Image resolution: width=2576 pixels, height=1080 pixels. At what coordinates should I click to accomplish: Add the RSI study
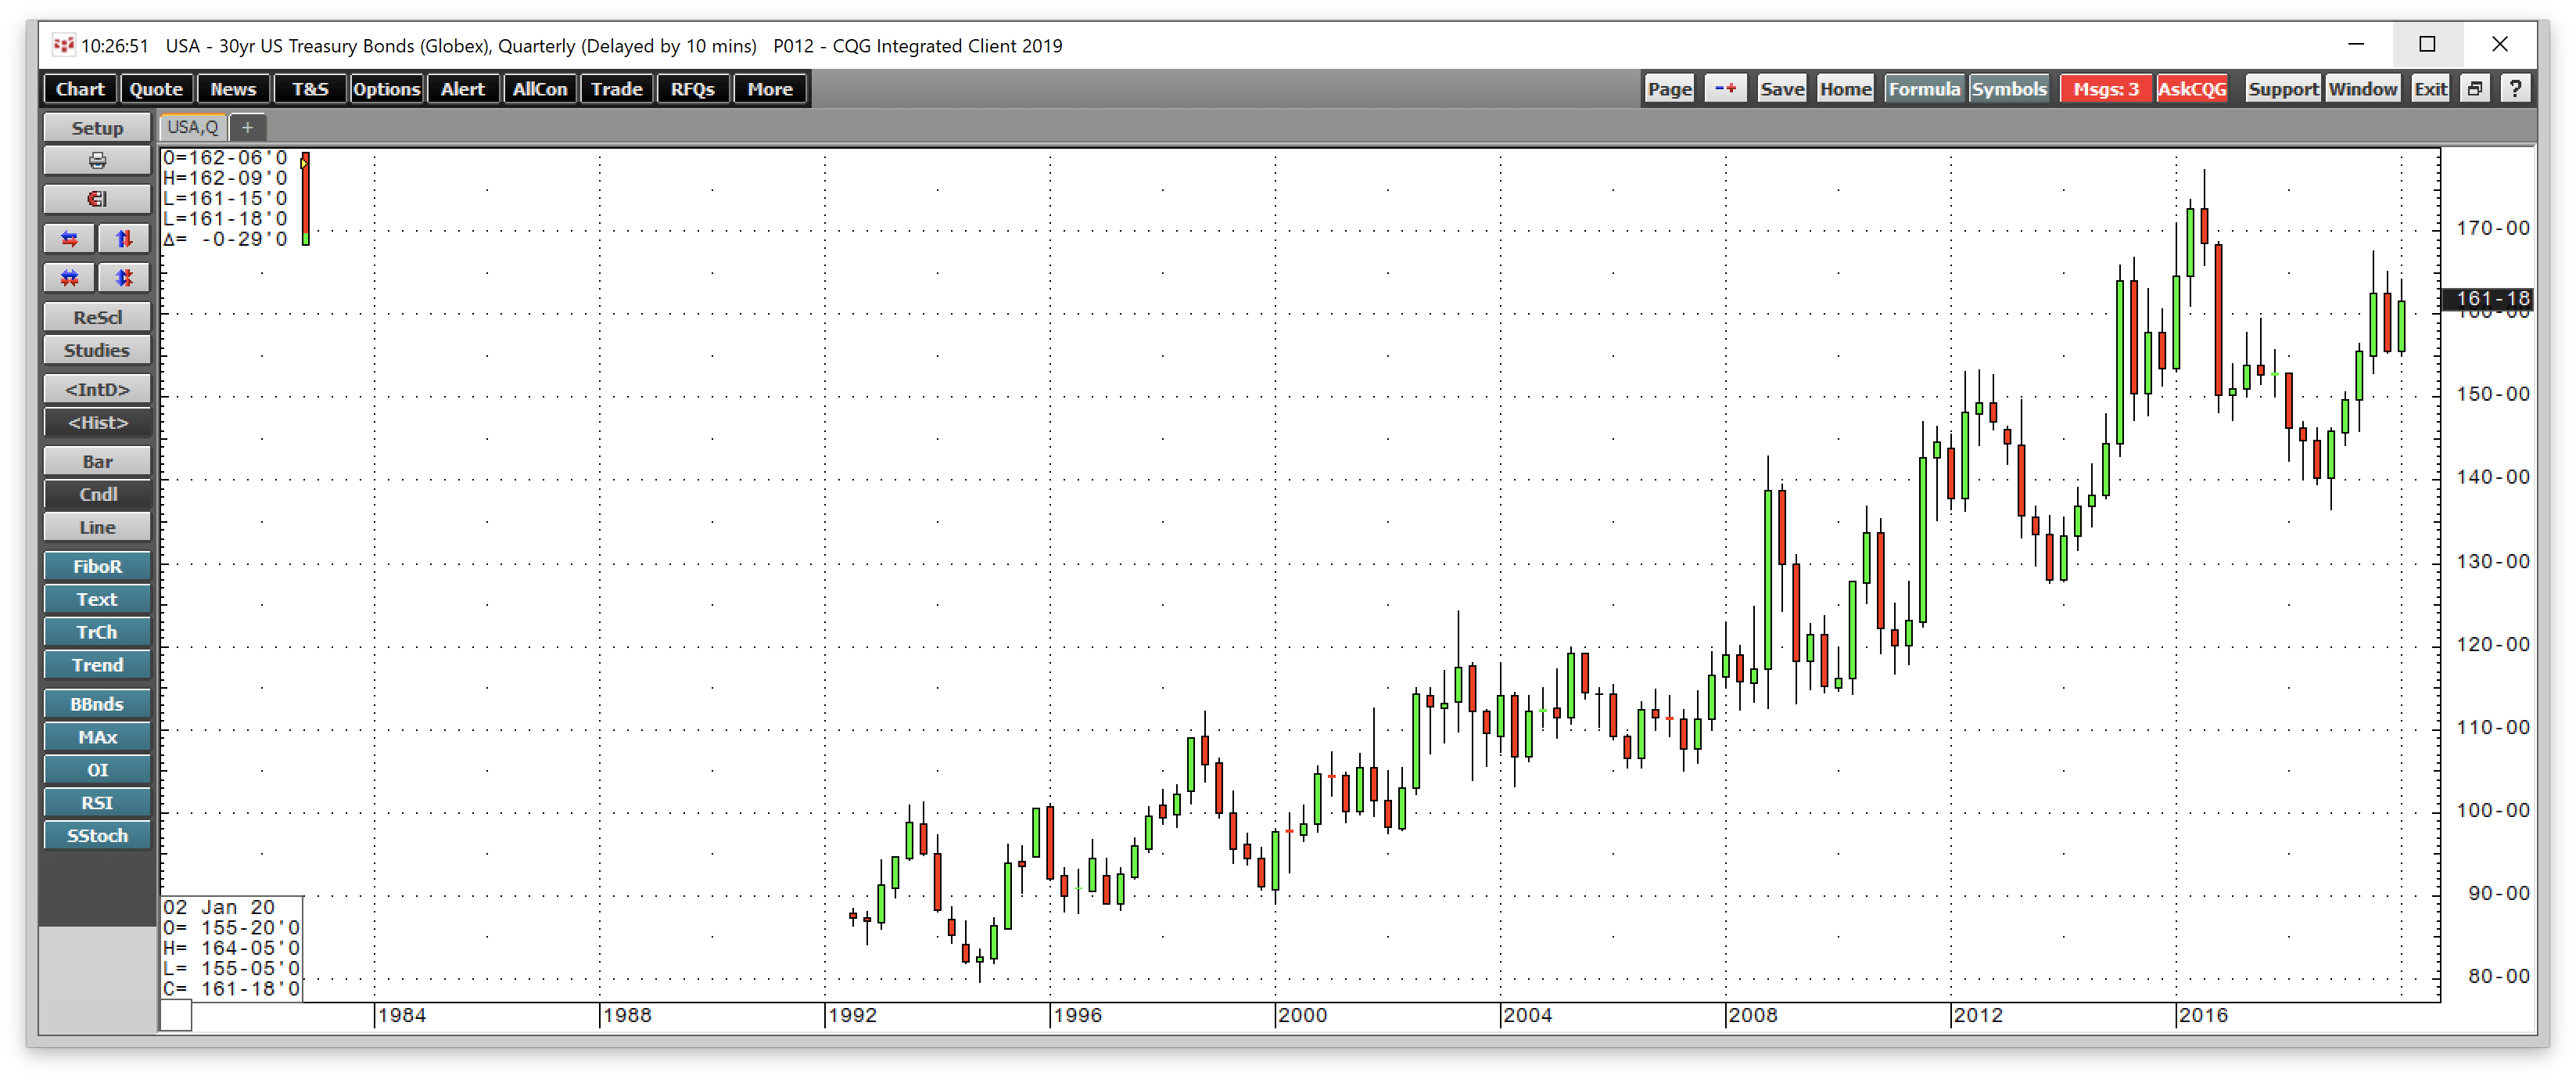pyautogui.click(x=97, y=803)
